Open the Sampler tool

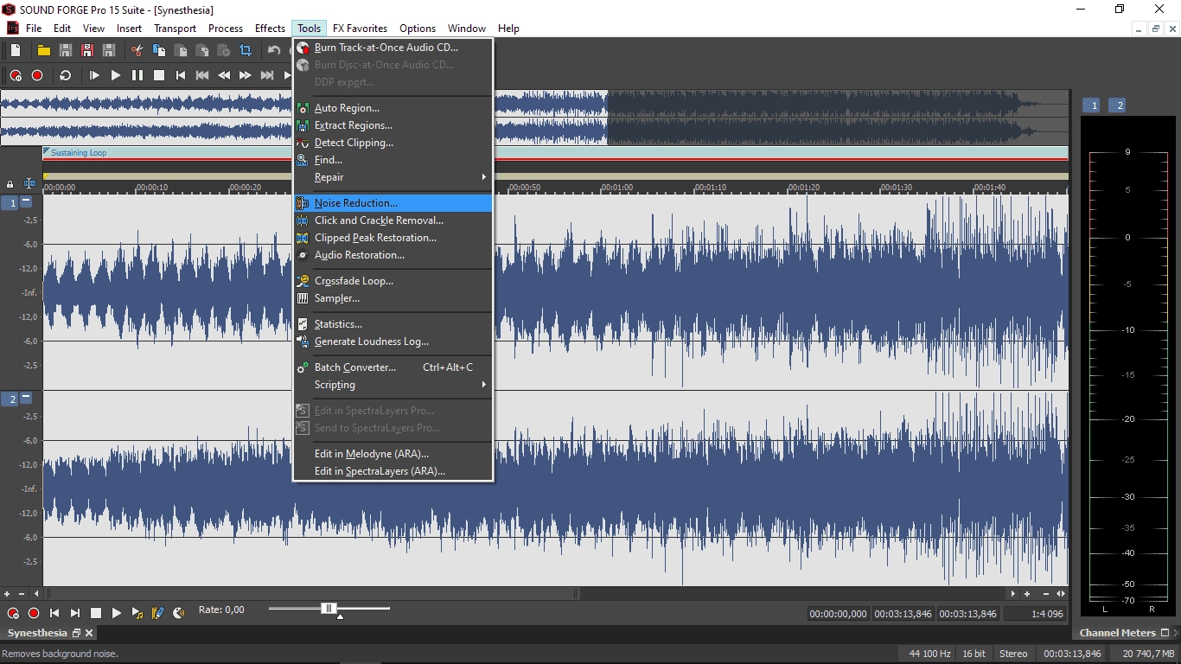tap(393, 298)
